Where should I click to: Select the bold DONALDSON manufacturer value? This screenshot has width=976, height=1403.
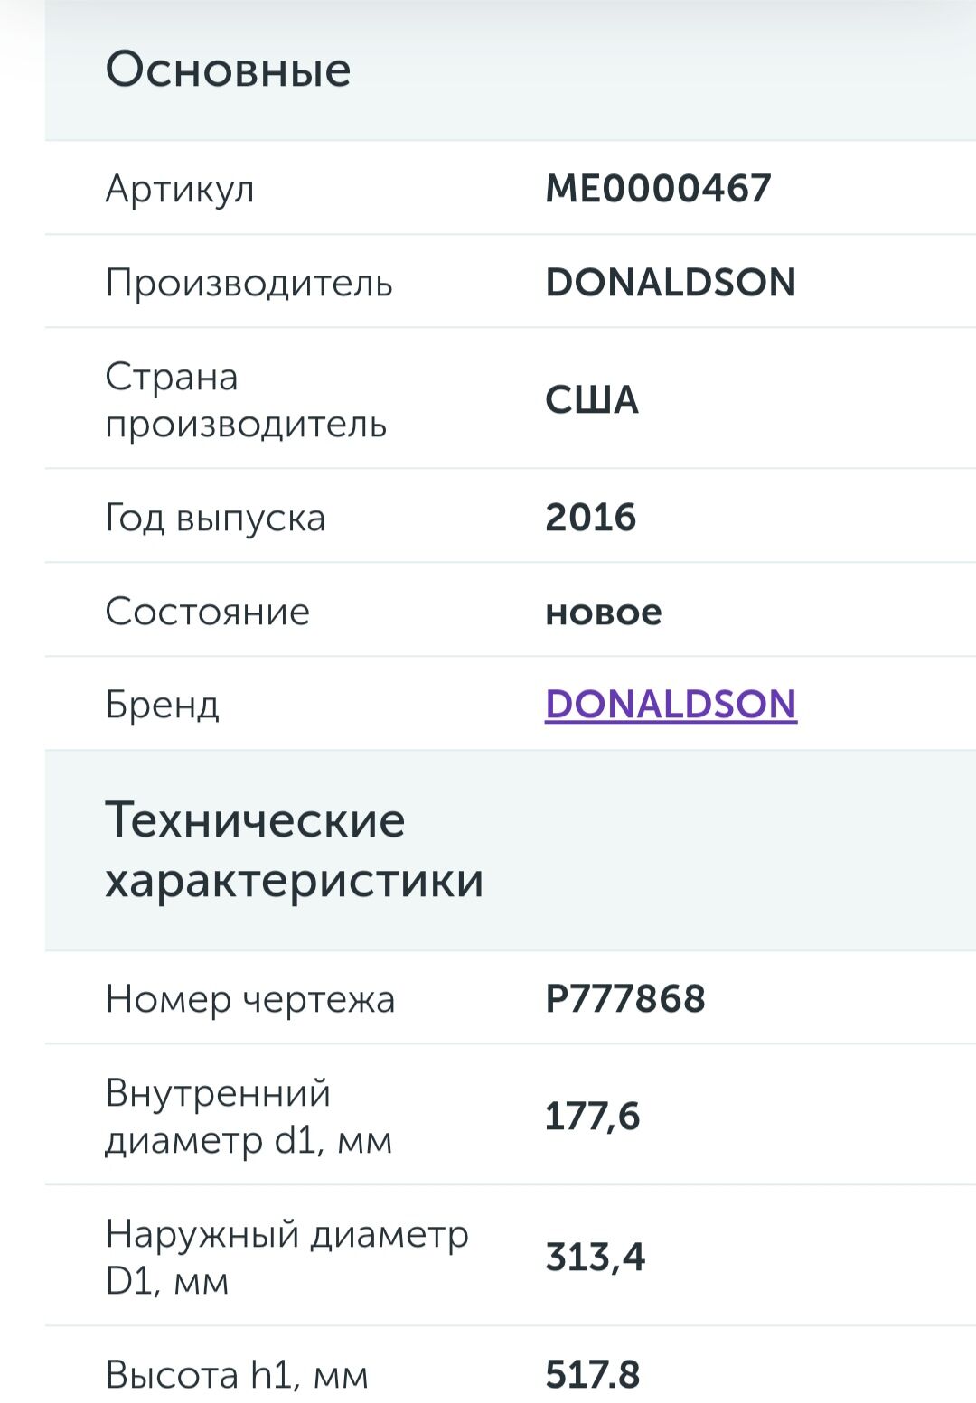[x=671, y=283]
